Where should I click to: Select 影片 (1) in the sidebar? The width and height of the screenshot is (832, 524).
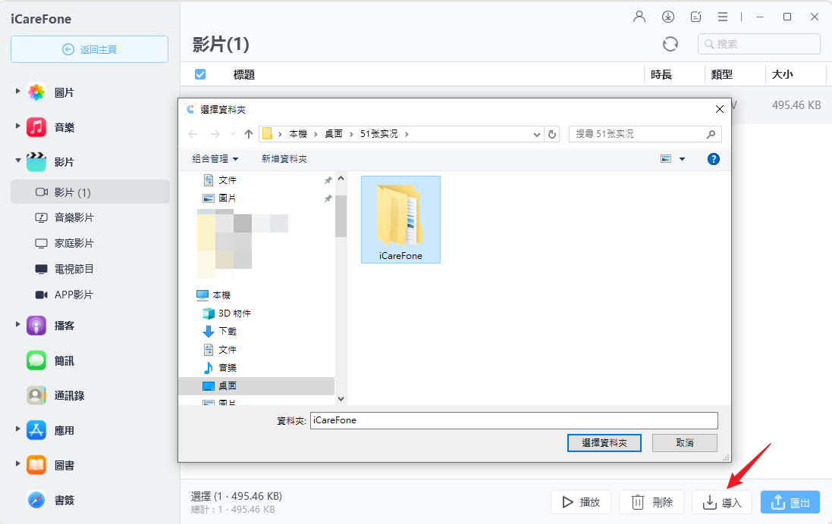(90, 192)
